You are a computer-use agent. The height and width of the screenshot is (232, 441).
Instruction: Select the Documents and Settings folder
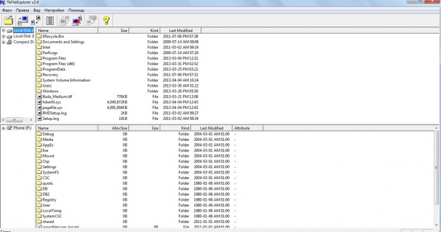pyautogui.click(x=63, y=42)
